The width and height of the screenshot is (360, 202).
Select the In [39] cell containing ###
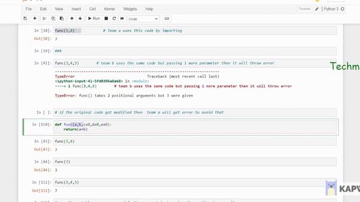[x=195, y=51]
